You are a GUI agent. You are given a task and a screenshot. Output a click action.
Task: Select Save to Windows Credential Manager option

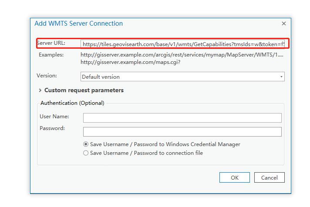(x=86, y=144)
